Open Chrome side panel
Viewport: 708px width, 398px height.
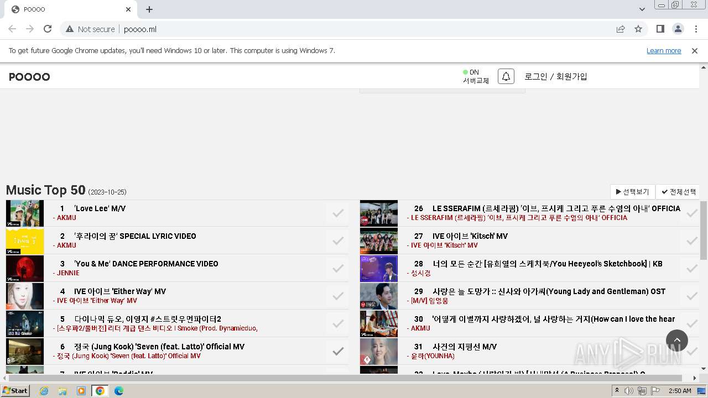pos(660,29)
